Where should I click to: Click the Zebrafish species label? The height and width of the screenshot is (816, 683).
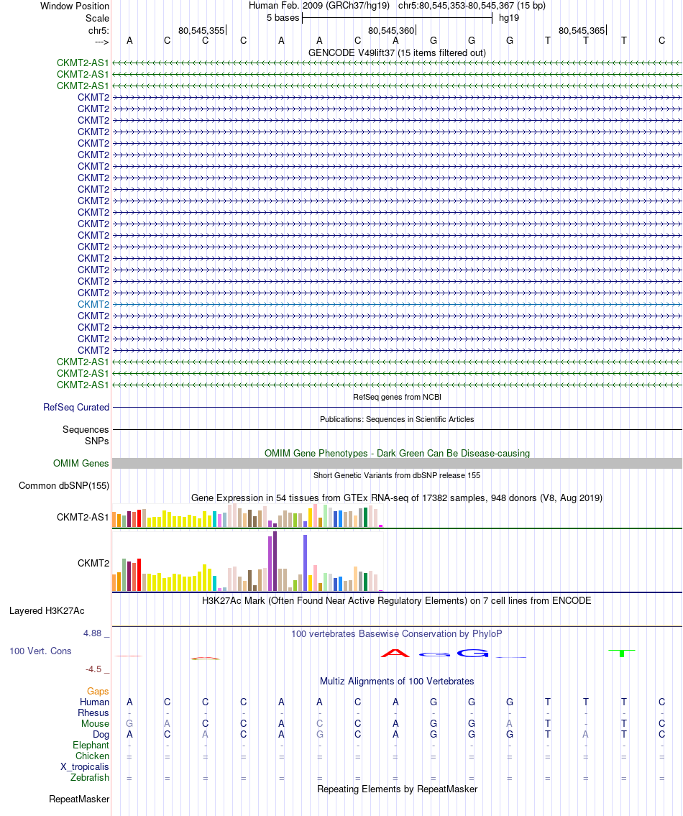click(90, 777)
